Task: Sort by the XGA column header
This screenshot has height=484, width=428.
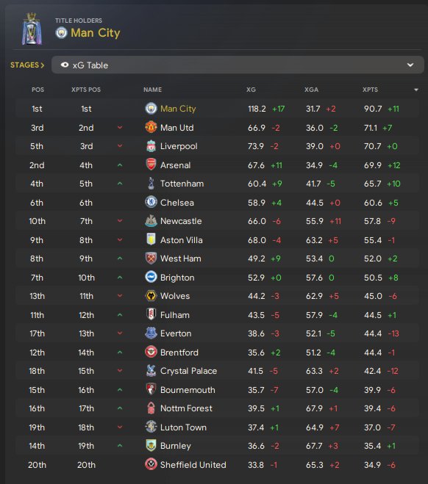Action: click(x=311, y=90)
